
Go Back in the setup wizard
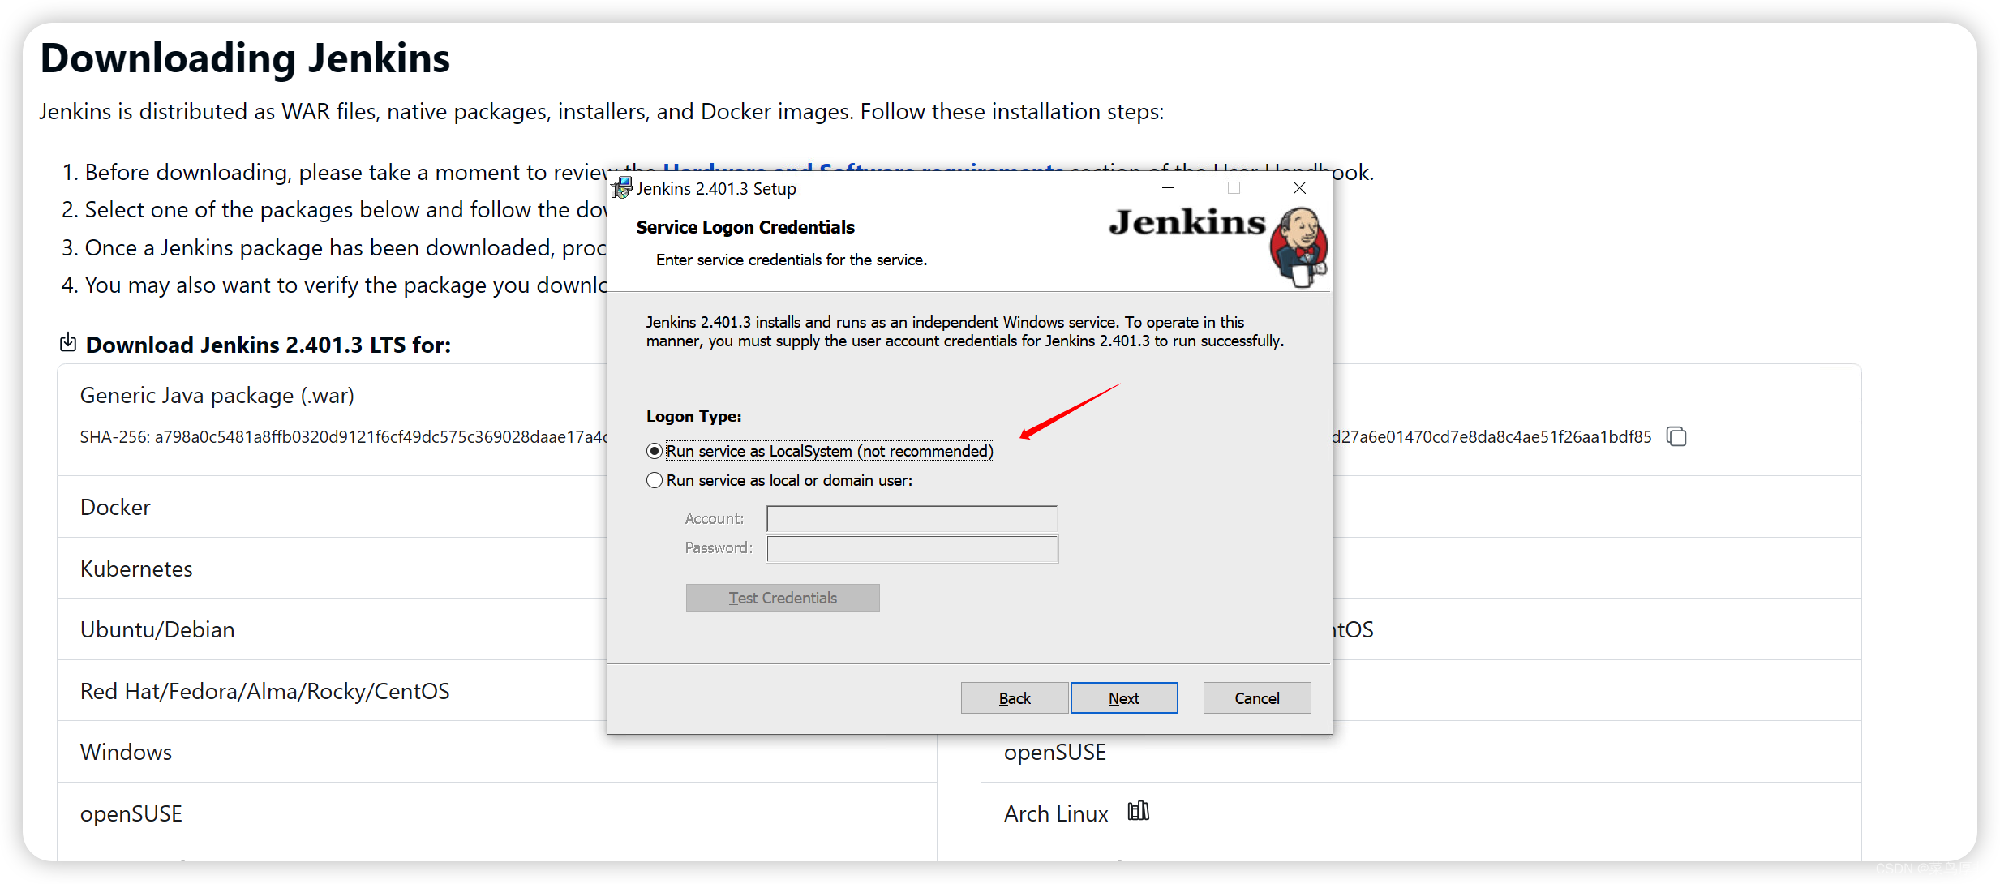[1015, 698]
